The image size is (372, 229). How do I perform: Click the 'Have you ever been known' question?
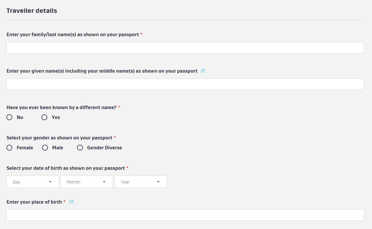(61, 107)
